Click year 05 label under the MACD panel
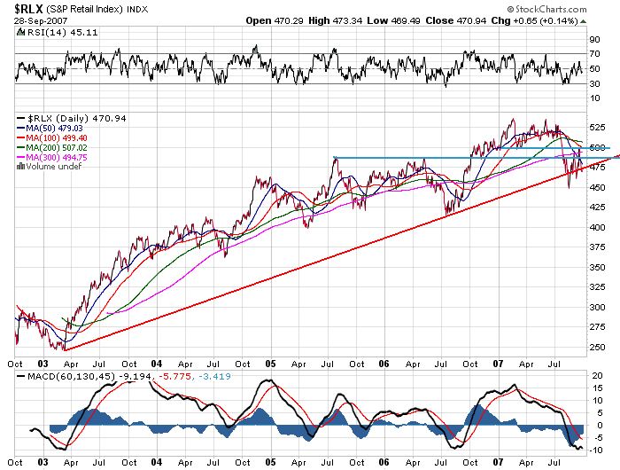The height and width of the screenshot is (470, 620). 270,462
